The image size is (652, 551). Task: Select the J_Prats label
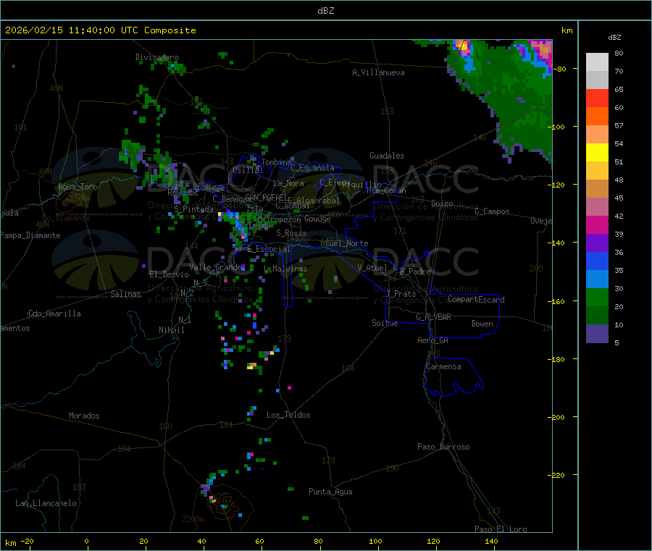tap(401, 294)
